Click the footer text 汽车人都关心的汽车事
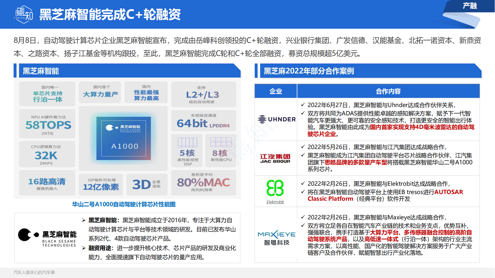The width and height of the screenshot is (495, 278). click(34, 272)
